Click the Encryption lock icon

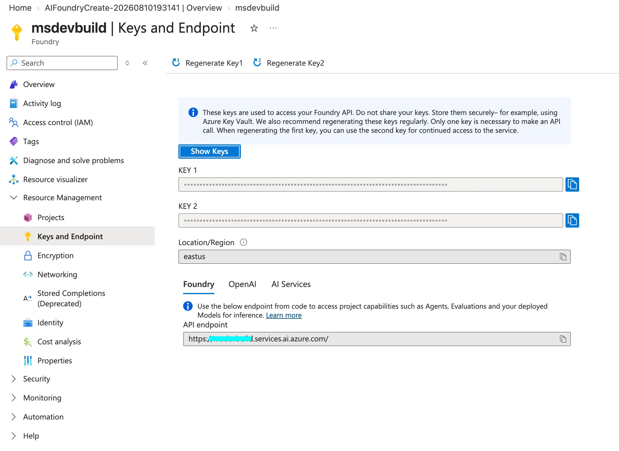(x=28, y=256)
